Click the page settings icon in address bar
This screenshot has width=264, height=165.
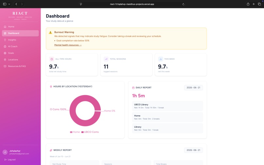[x=81, y=4]
